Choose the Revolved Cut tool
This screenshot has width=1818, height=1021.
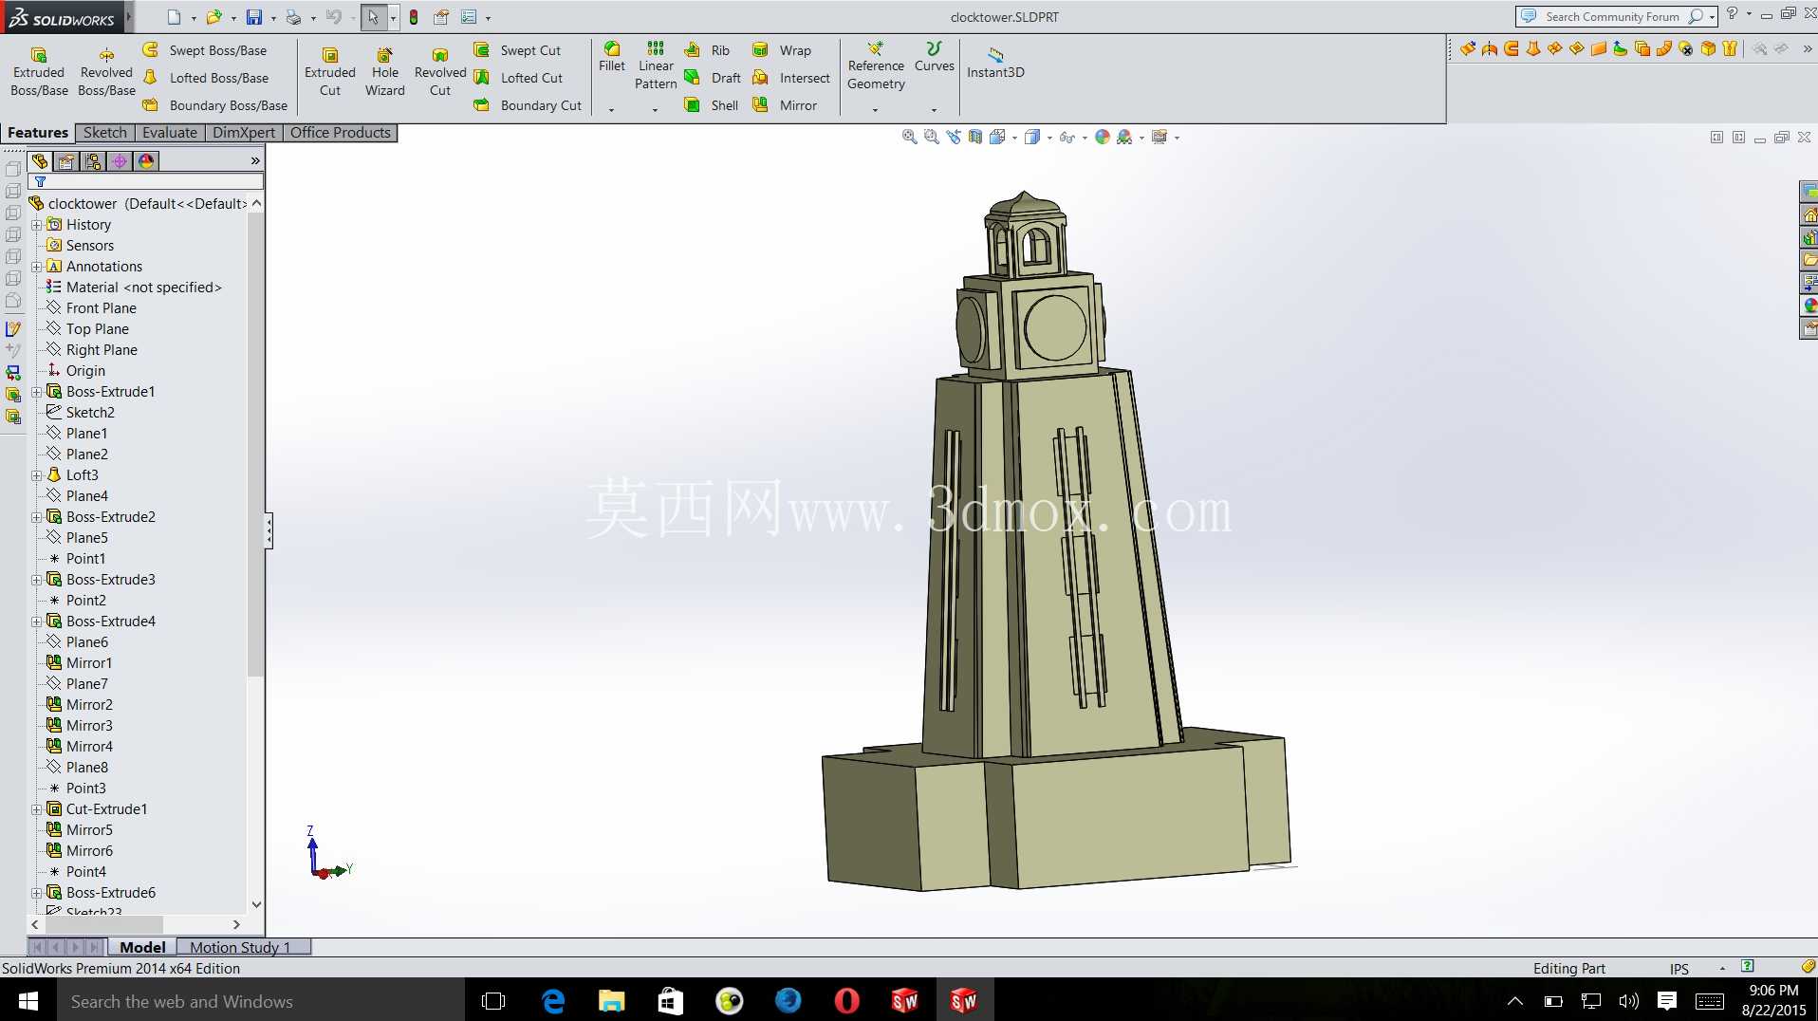440,71
